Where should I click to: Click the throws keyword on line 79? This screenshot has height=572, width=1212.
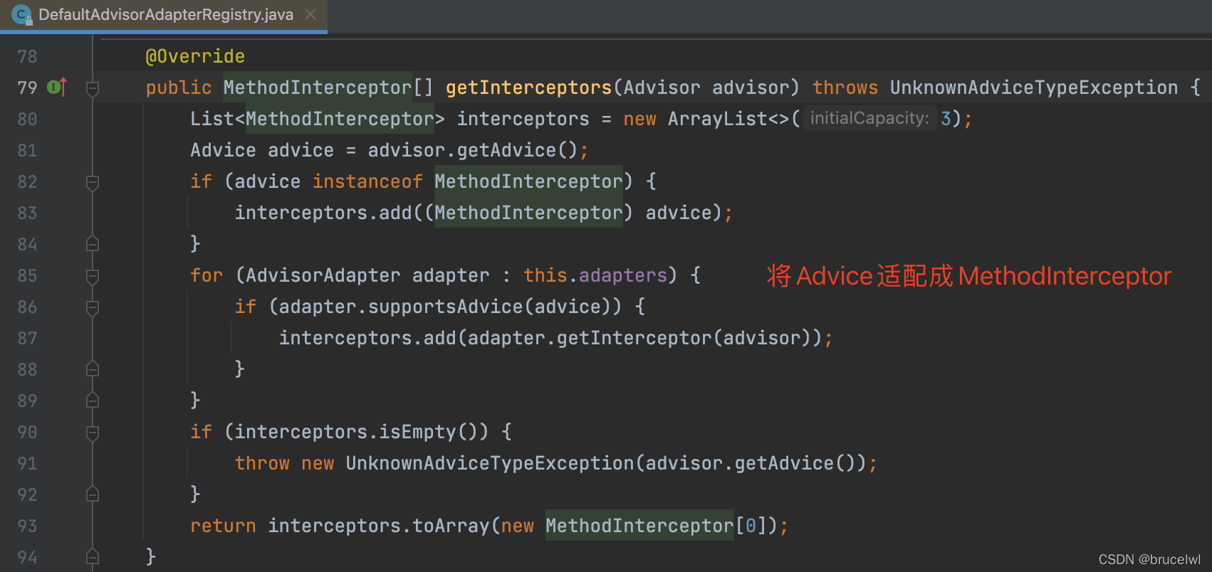tap(845, 88)
